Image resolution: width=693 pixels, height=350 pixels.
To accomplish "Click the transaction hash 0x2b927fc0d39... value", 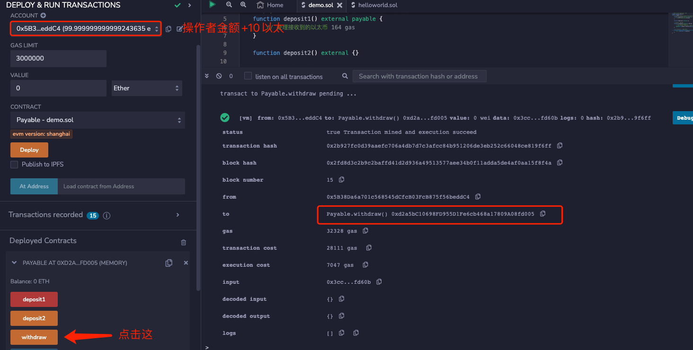I will click(x=439, y=146).
